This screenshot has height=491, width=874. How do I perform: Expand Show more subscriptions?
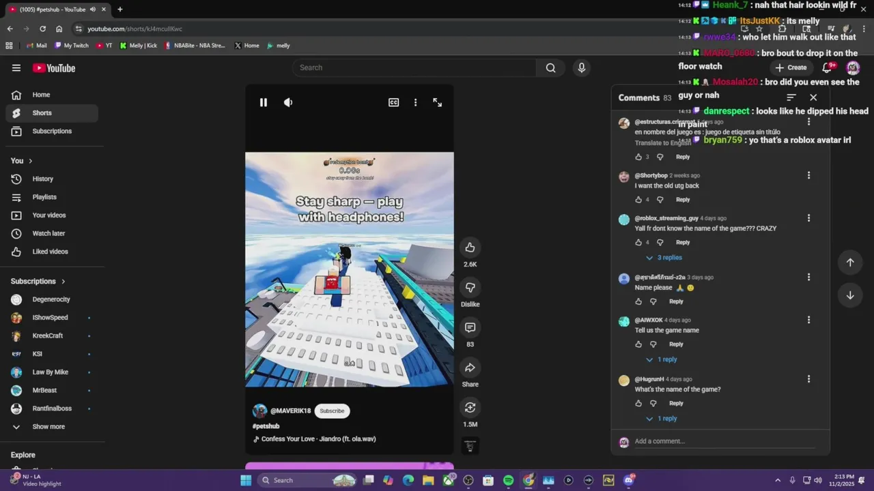(x=52, y=427)
